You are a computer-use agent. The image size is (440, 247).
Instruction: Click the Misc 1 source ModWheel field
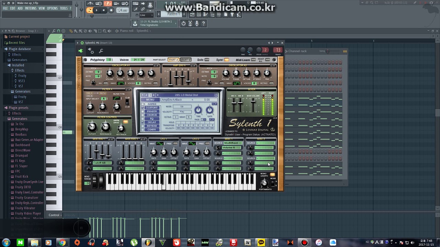[232, 143]
